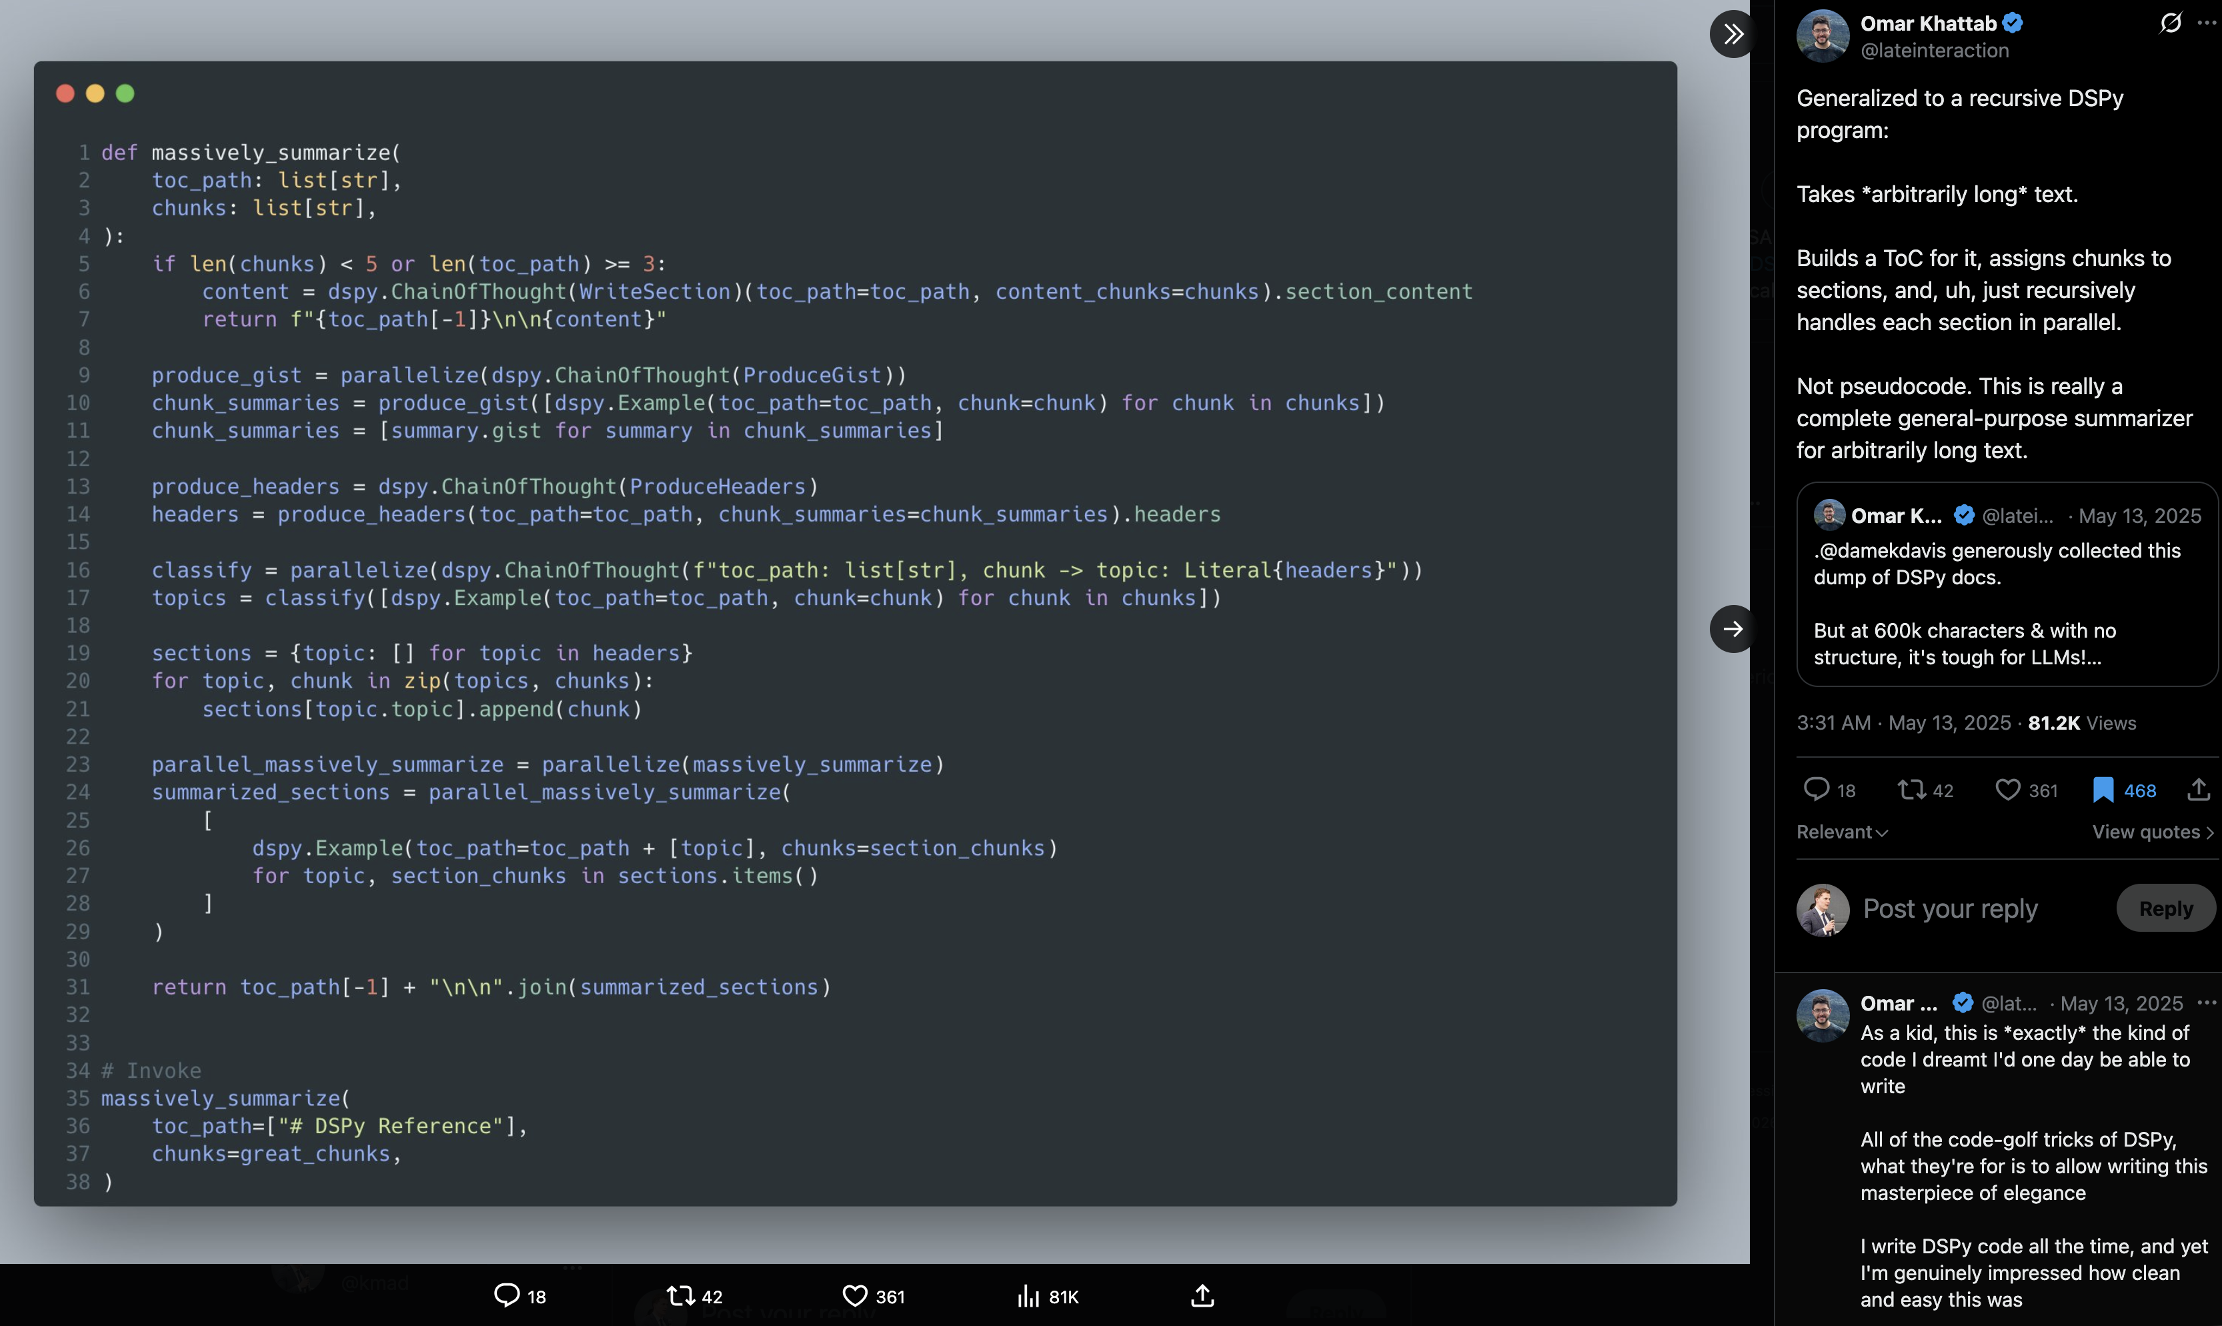2222x1326 pixels.
Task: Click the verified badge next to Omar Khattab
Action: [2012, 23]
